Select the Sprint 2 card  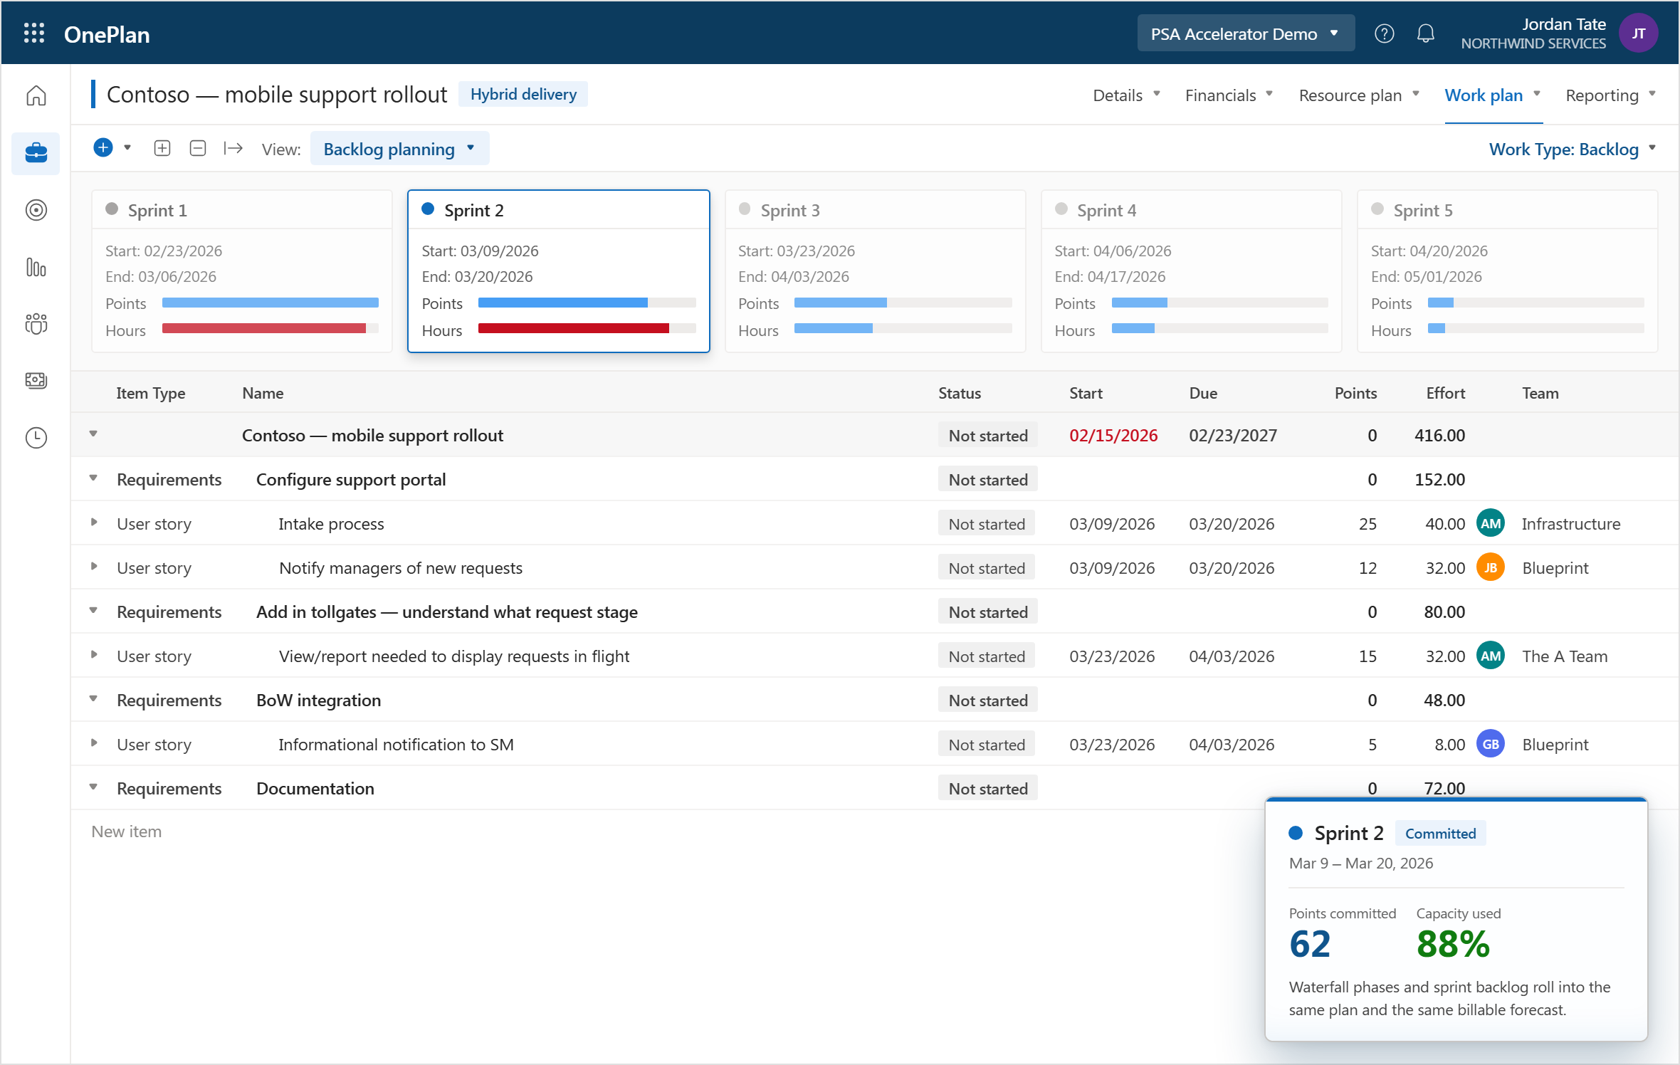point(558,271)
